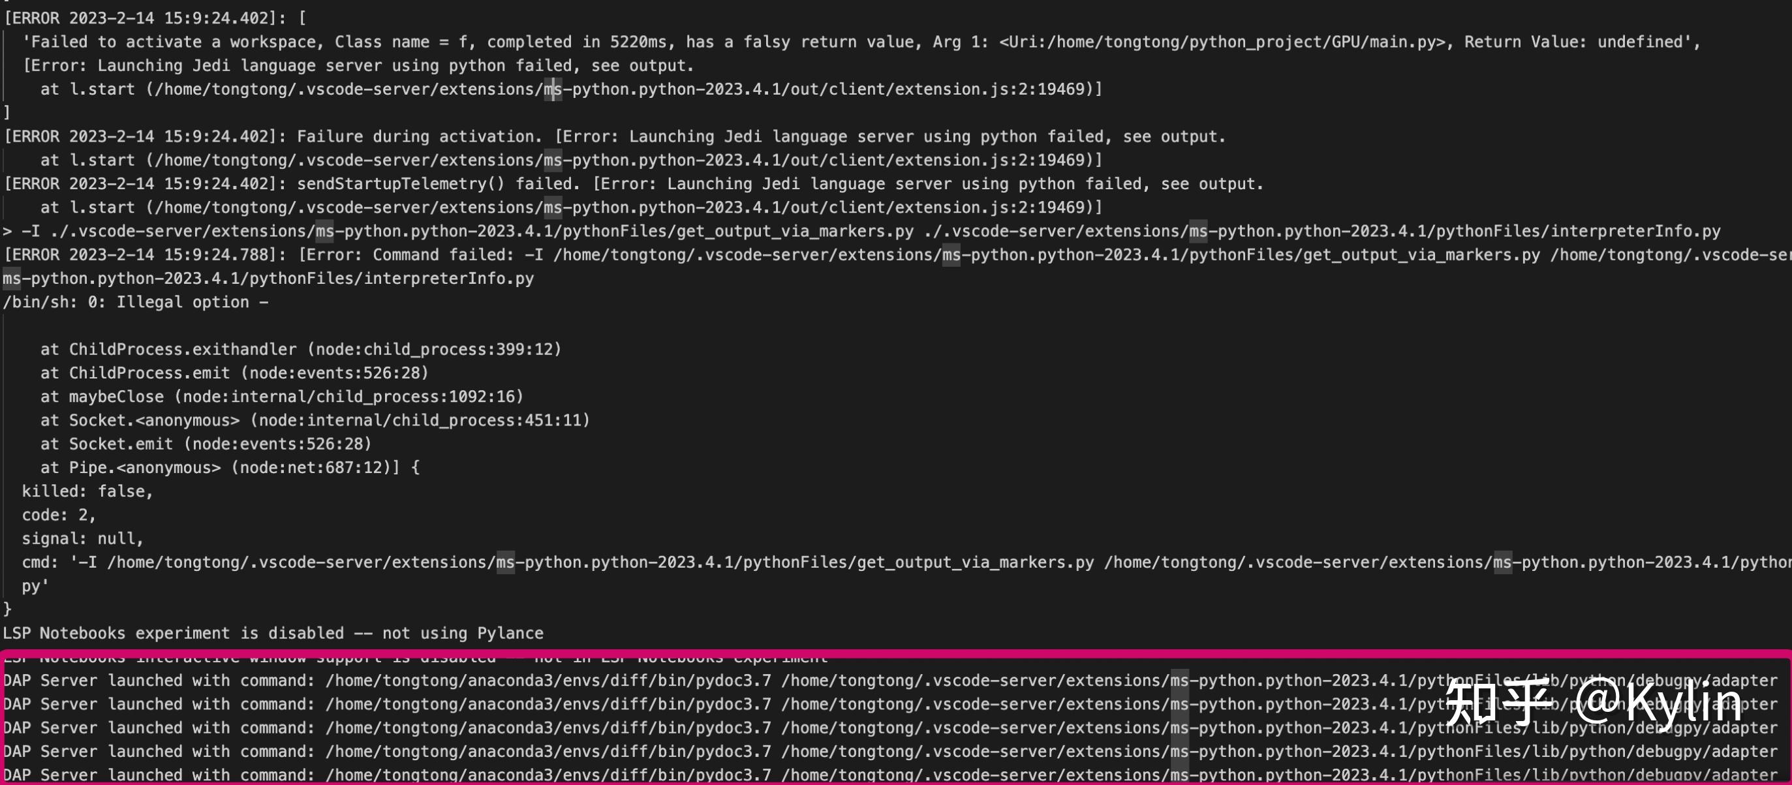Click the 'Failure during activation' error line
The image size is (1792, 785).
(419, 136)
